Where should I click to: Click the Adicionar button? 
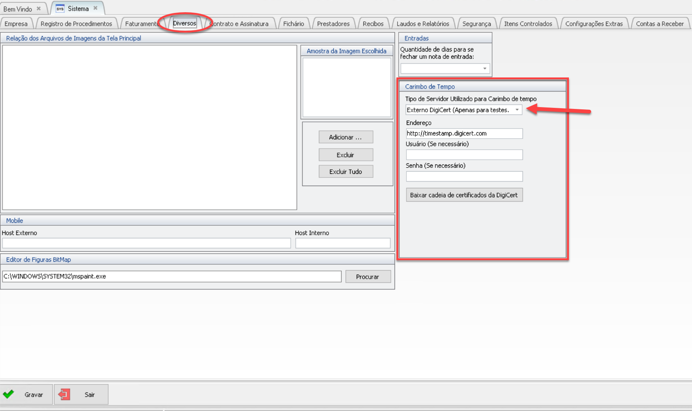[x=345, y=137]
